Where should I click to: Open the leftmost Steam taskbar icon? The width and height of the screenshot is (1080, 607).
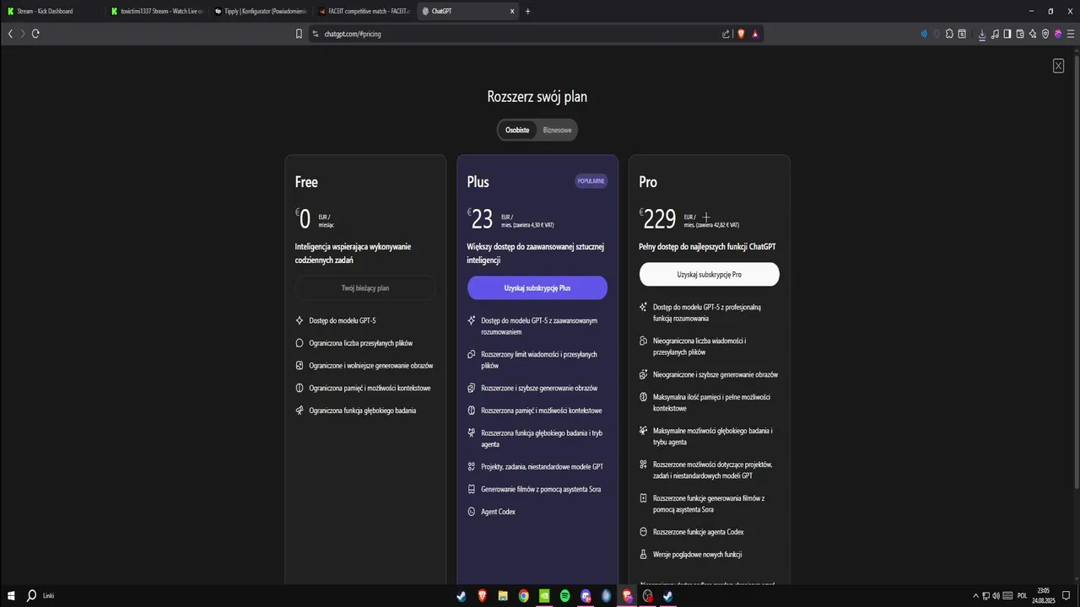point(462,595)
